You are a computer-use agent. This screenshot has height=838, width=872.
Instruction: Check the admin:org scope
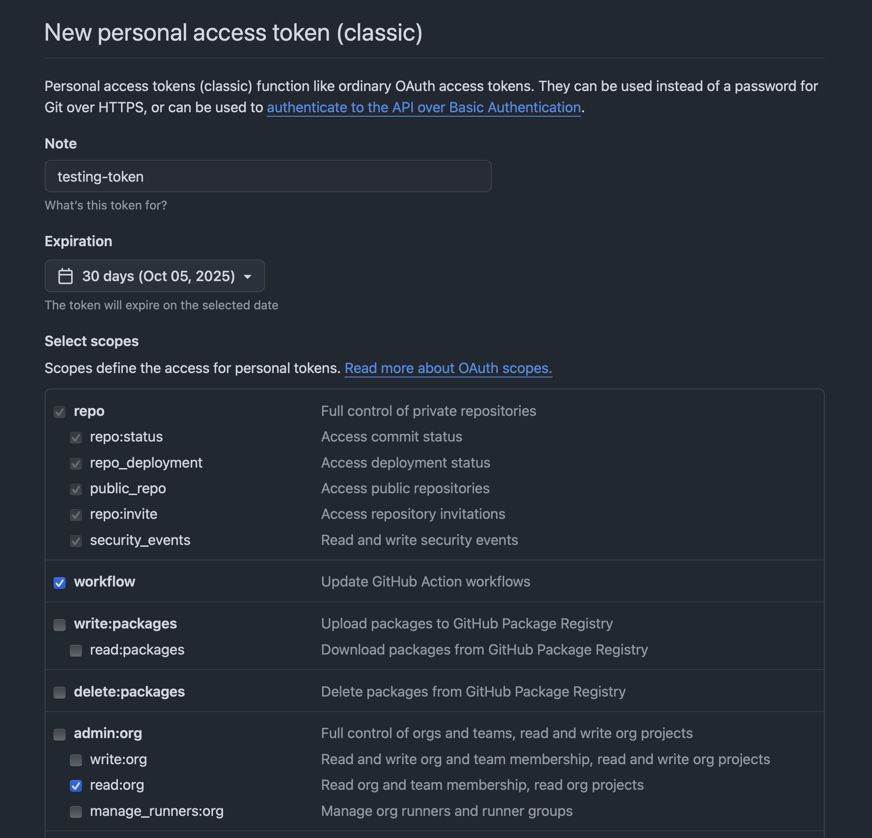(59, 734)
